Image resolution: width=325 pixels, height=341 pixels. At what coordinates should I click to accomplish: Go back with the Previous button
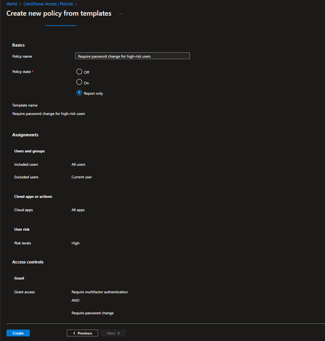click(82, 333)
